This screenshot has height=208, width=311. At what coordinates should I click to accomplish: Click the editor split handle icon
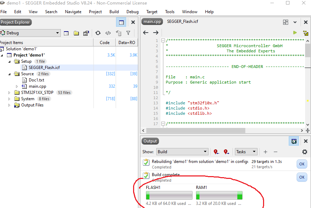pyautogui.click(x=308, y=130)
